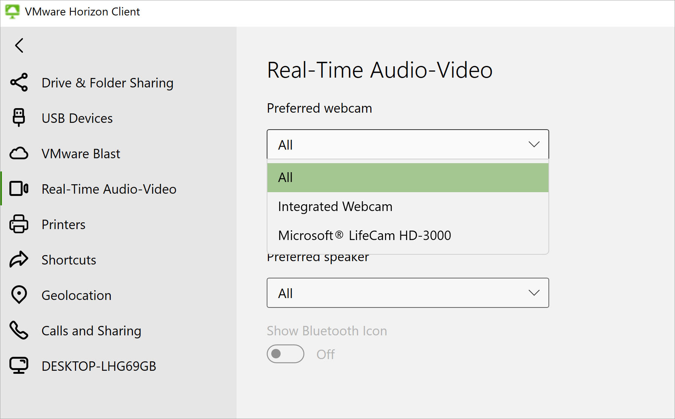Viewport: 675px width, 419px height.
Task: Open VMware Blast settings
Action: tap(118, 153)
